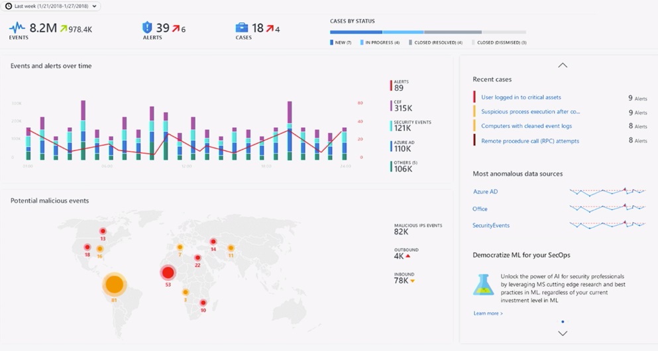Viewport: 658px width, 351px height.
Task: Click the orange map marker labeled 16
Action: point(99,248)
